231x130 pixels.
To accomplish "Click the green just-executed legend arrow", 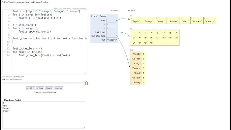I will point(4,76).
